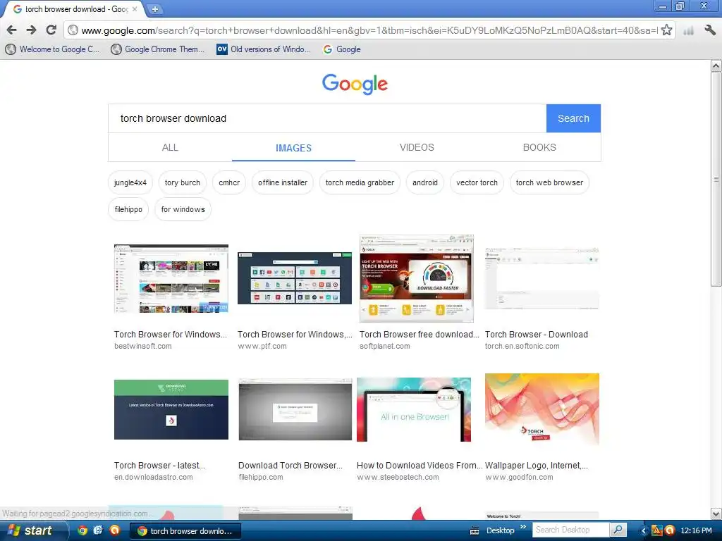Focus the Search Desktop input field
This screenshot has height=541, width=722.
pyautogui.click(x=570, y=530)
